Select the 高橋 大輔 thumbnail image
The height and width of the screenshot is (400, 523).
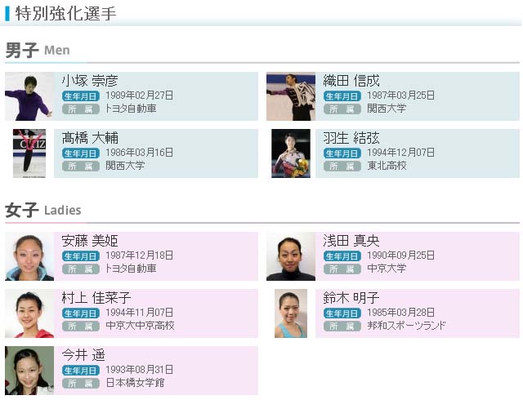click(29, 153)
